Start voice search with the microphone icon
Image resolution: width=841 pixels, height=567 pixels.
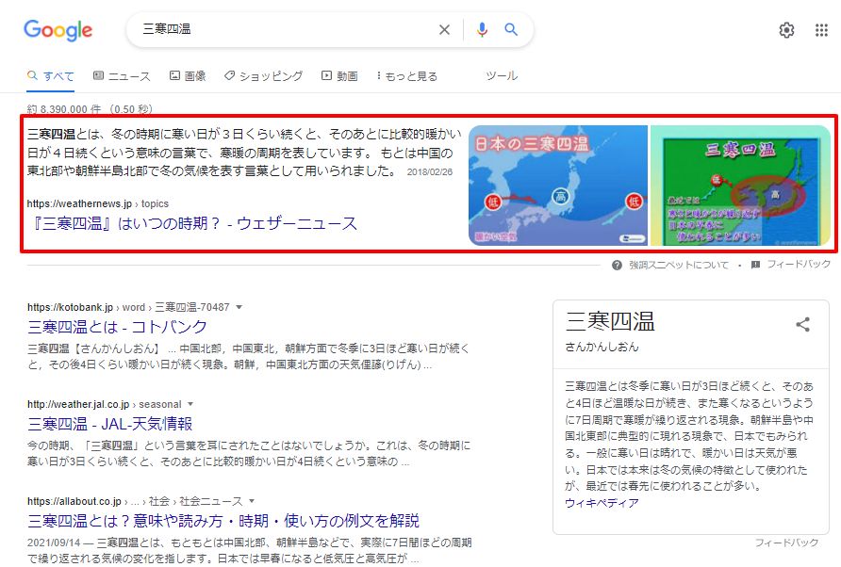click(482, 30)
